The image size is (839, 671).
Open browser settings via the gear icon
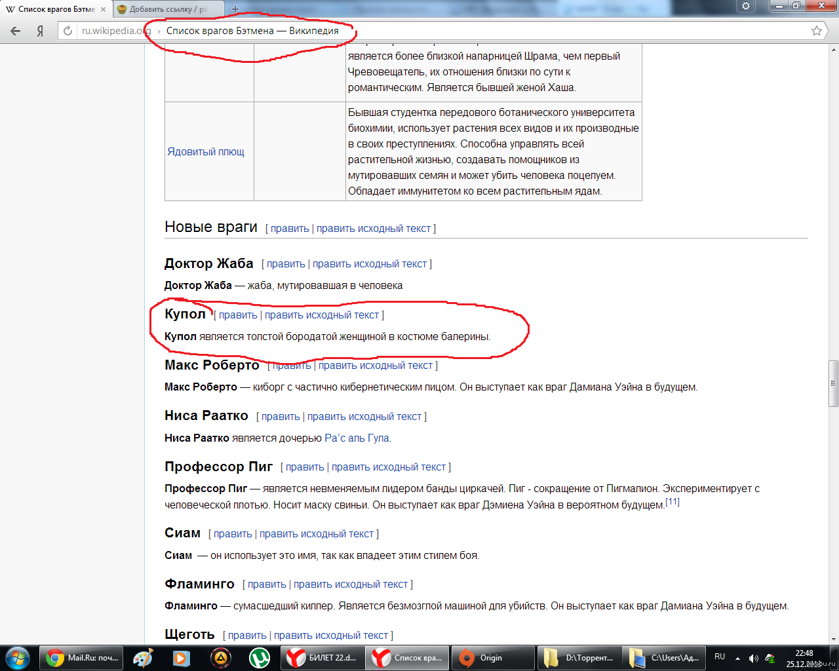pos(746,6)
